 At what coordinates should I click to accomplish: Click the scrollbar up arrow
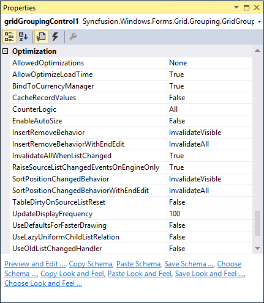click(x=258, y=51)
